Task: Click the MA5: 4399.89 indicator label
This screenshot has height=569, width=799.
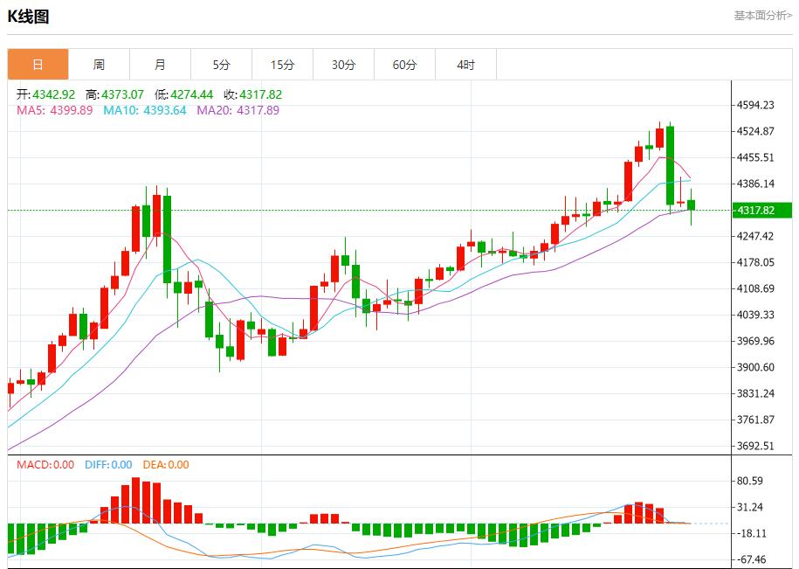Action: [54, 110]
